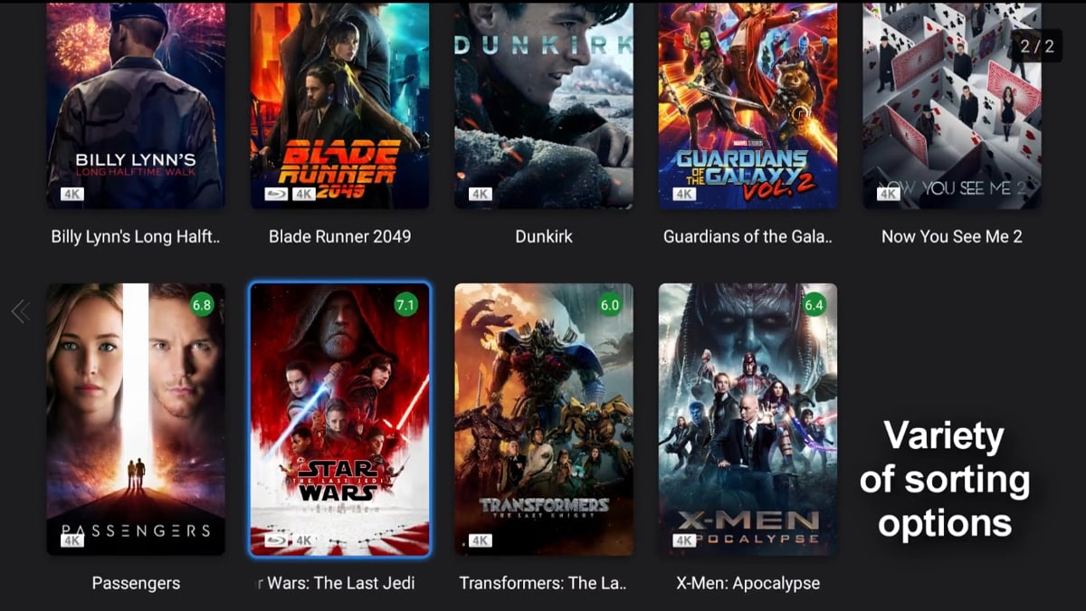Viewport: 1086px width, 611px height.
Task: Select the Star Wars: The Last Jedi poster
Action: click(340, 419)
